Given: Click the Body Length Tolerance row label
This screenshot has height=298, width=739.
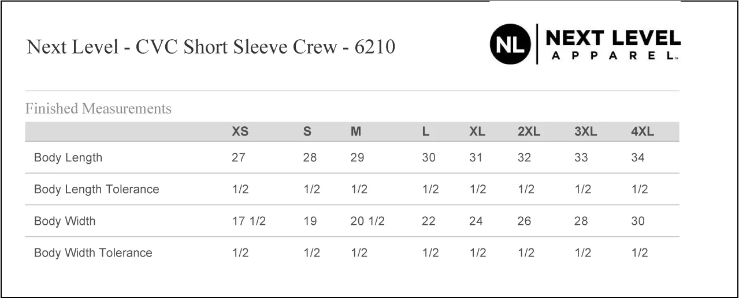Looking at the screenshot, I should tap(96, 189).
